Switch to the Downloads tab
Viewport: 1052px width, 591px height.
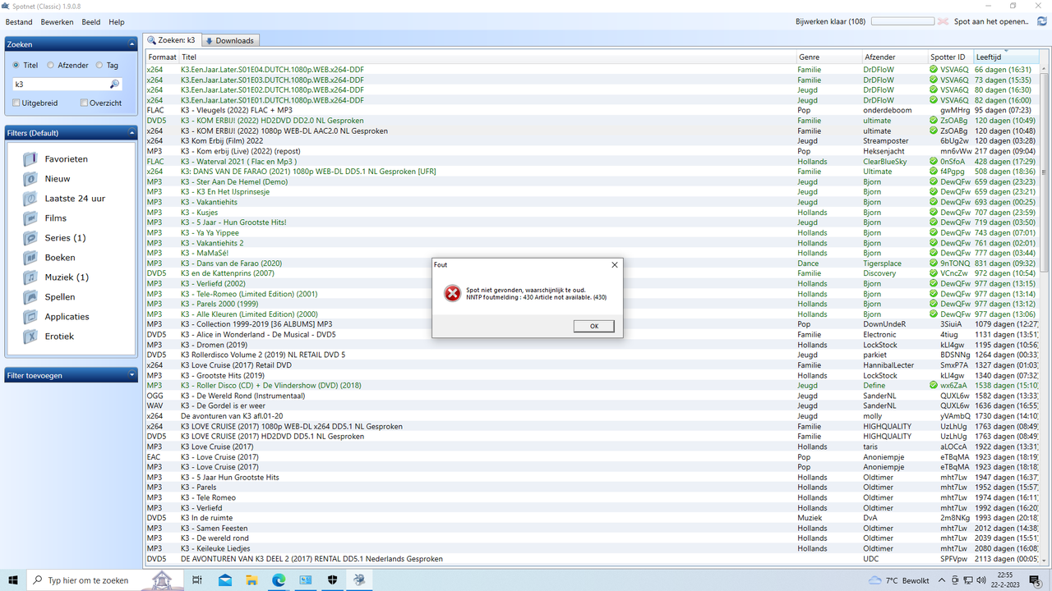230,40
